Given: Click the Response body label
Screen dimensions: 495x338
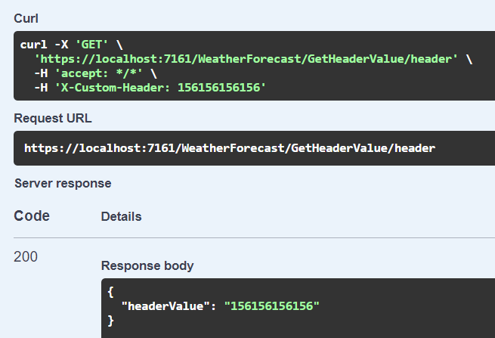Looking at the screenshot, I should [x=147, y=266].
